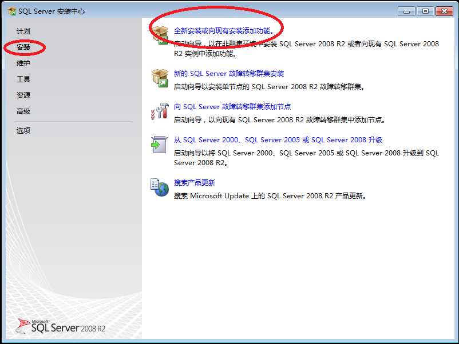Click 向 SQL Server 故障转移群集添加节点 link

pos(232,107)
